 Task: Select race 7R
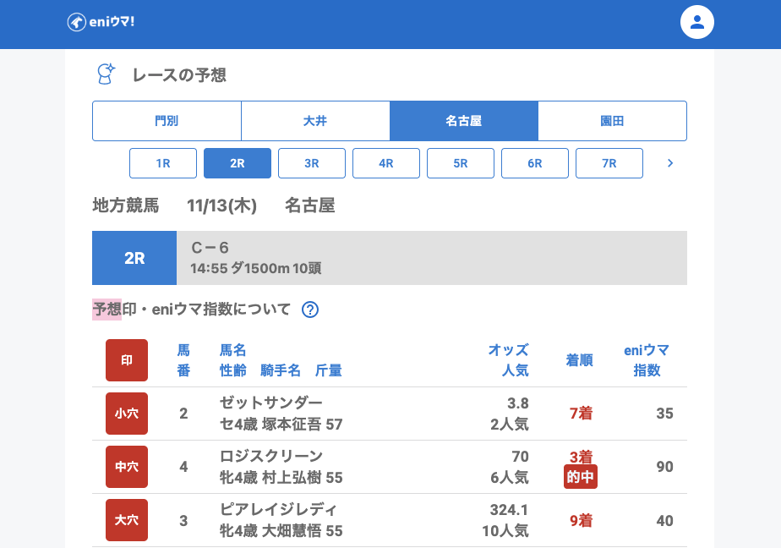tap(609, 163)
